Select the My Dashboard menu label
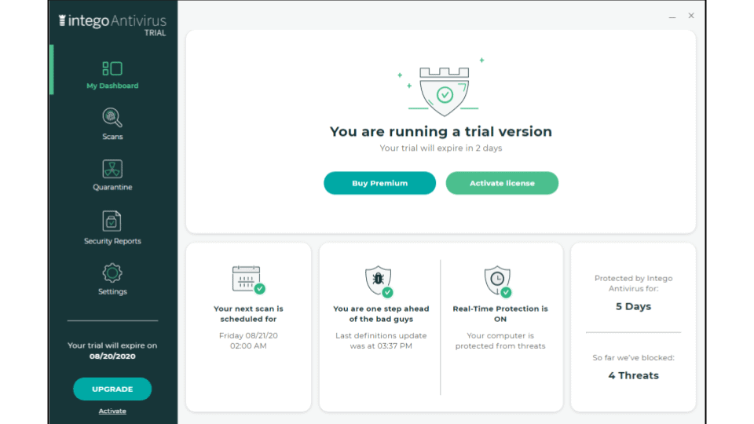Viewport: 754px width, 424px height. click(x=112, y=86)
